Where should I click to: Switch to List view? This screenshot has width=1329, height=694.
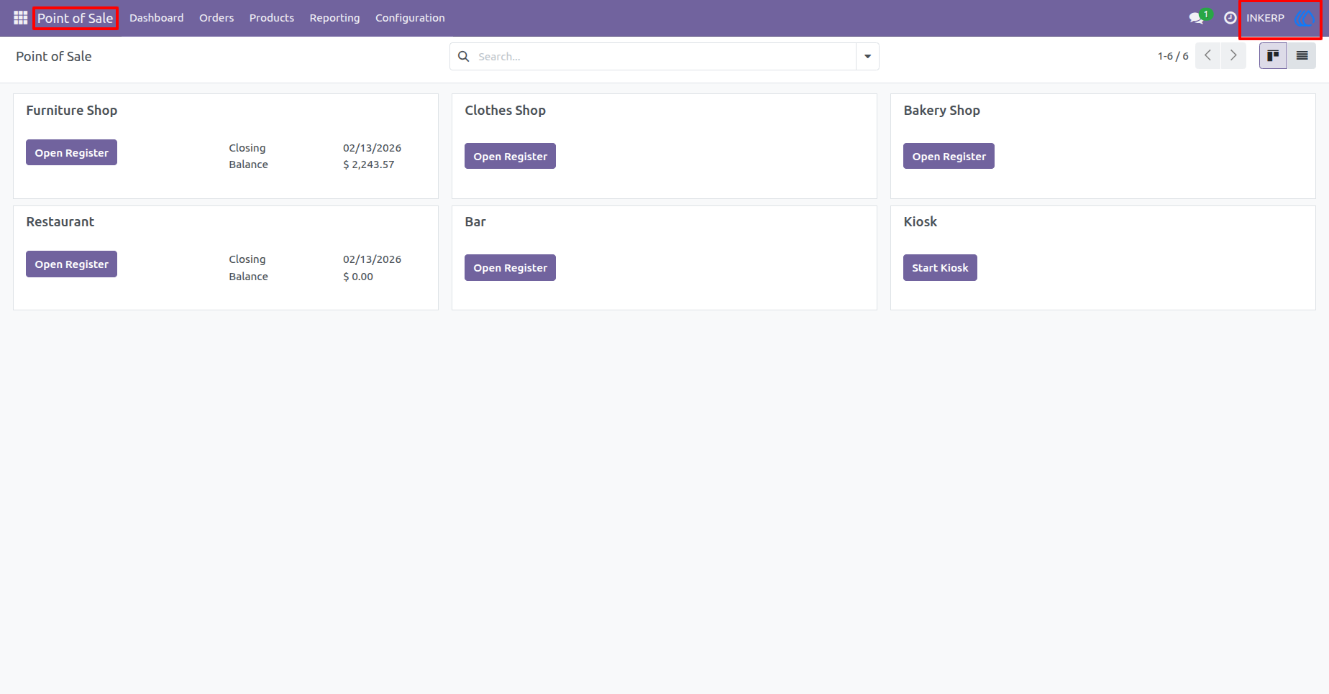click(1302, 55)
